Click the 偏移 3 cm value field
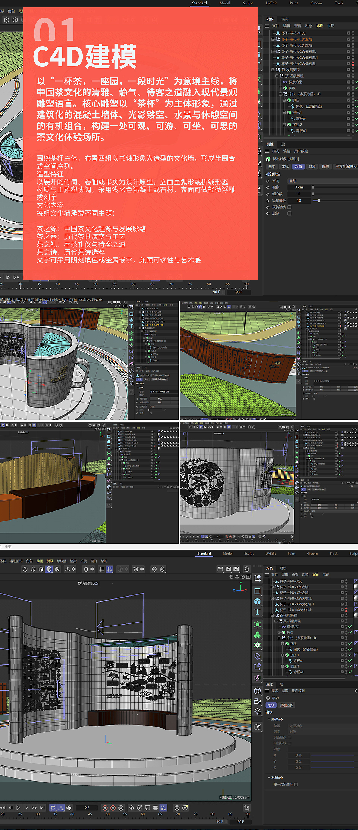This screenshot has width=358, height=830. [299, 187]
